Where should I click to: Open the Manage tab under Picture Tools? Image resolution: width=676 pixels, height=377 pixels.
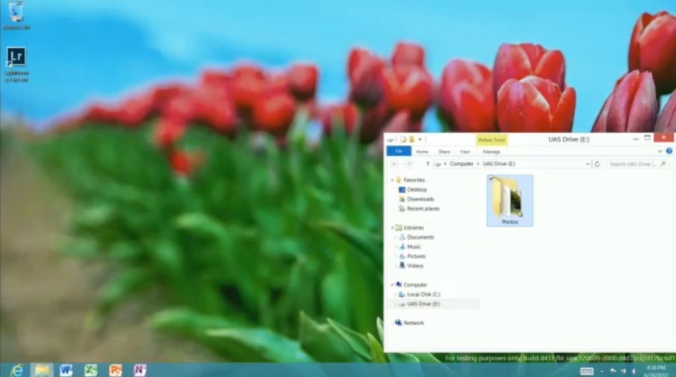click(x=492, y=152)
